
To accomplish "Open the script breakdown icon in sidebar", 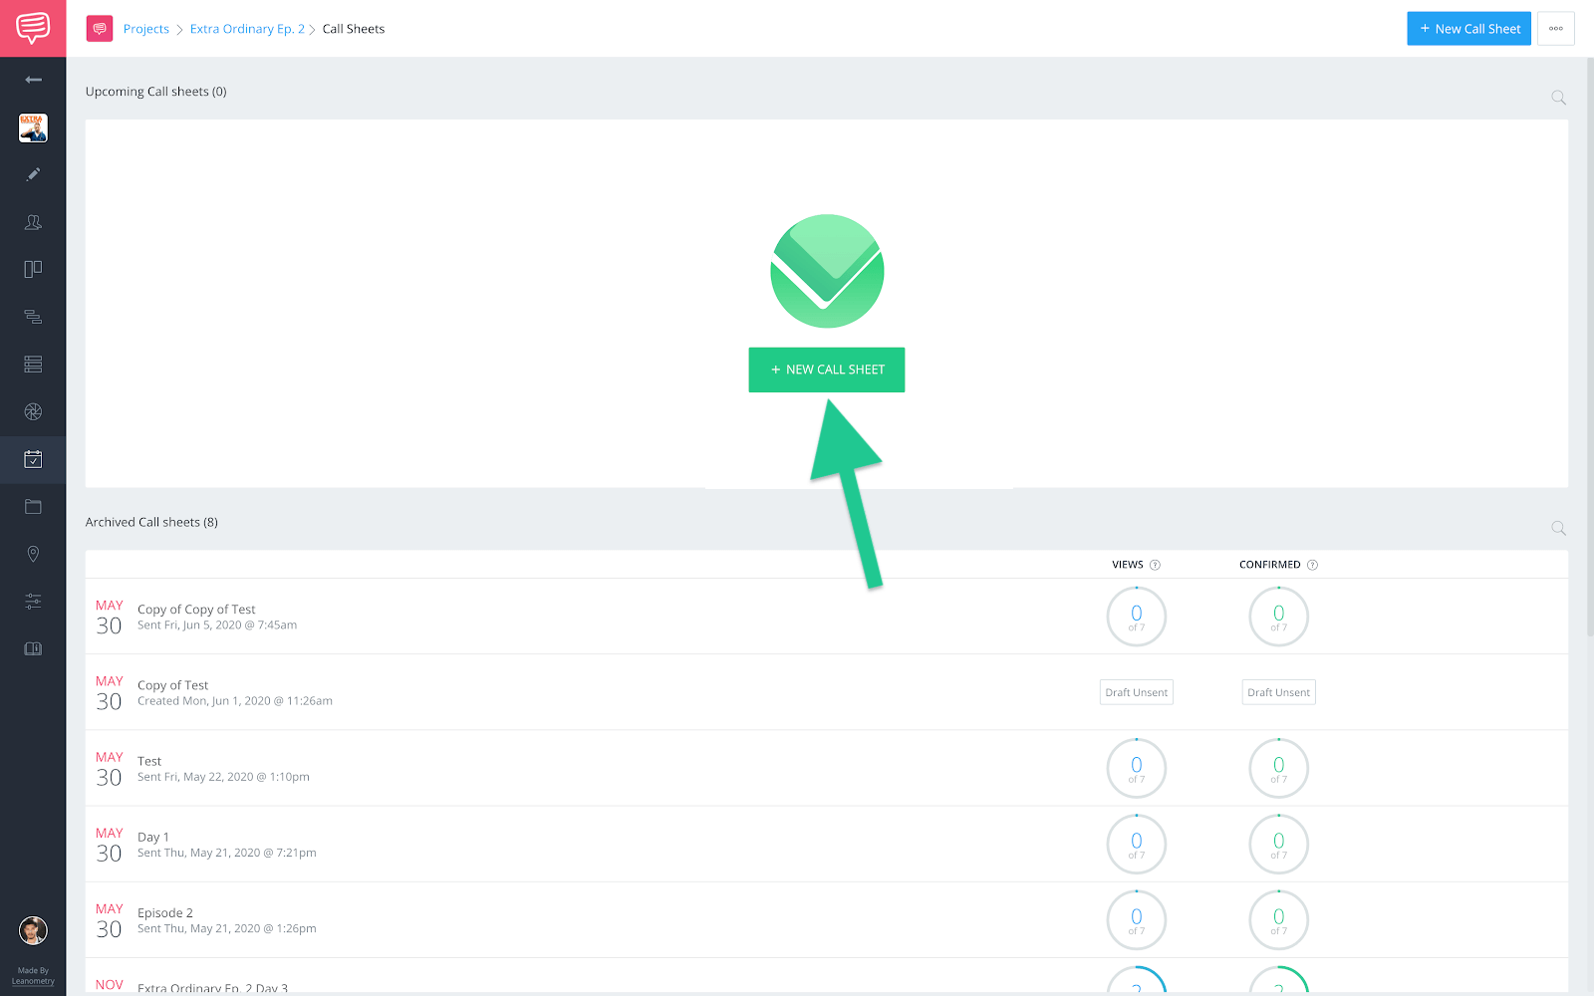I will point(33,317).
